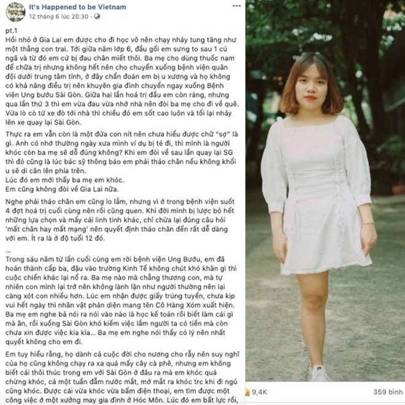The width and height of the screenshot is (405, 405).
Task: Open the It's Happened to be Vietnam page
Action: [x=77, y=7]
